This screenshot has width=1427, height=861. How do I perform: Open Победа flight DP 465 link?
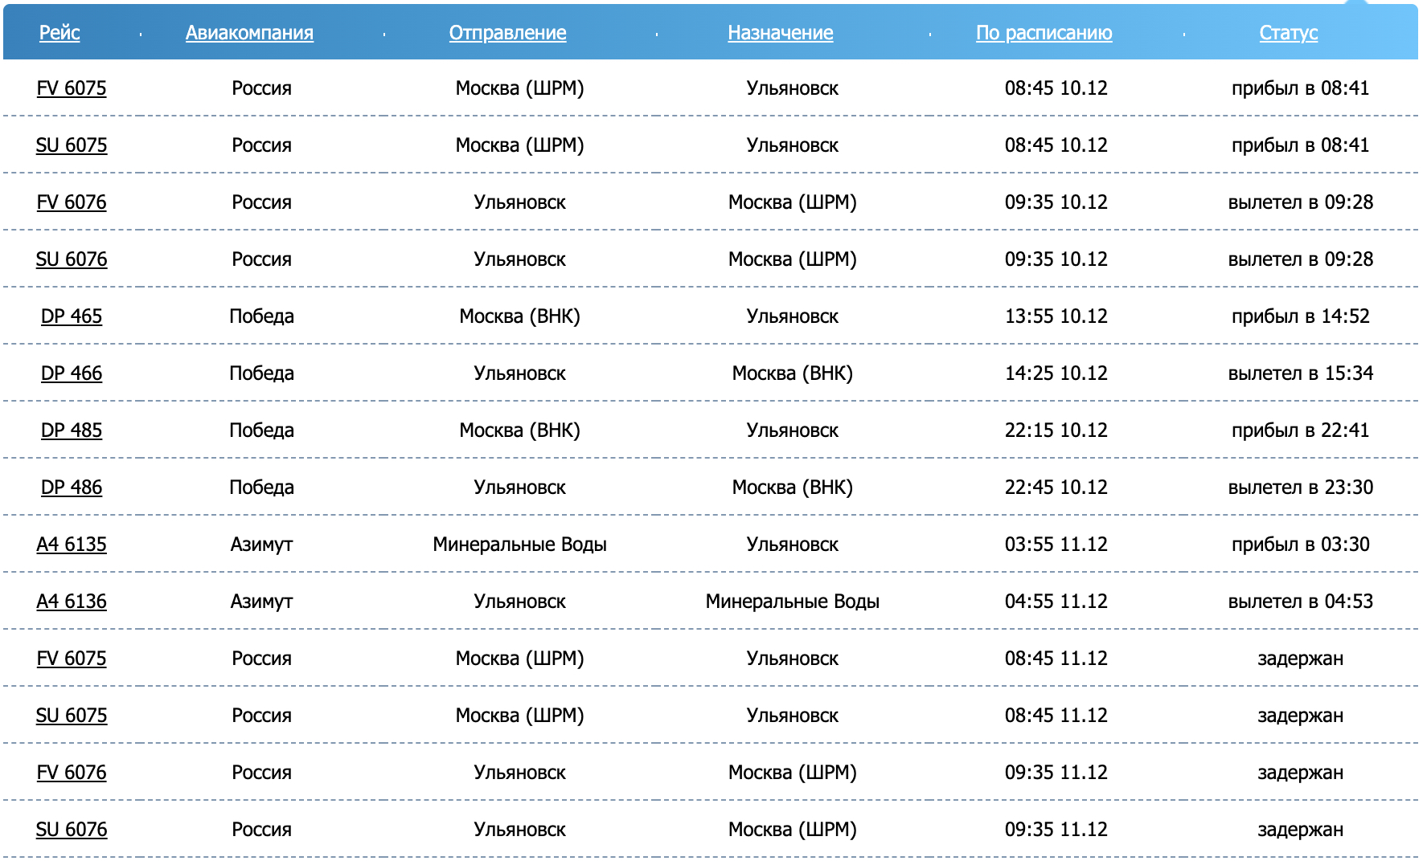[72, 316]
